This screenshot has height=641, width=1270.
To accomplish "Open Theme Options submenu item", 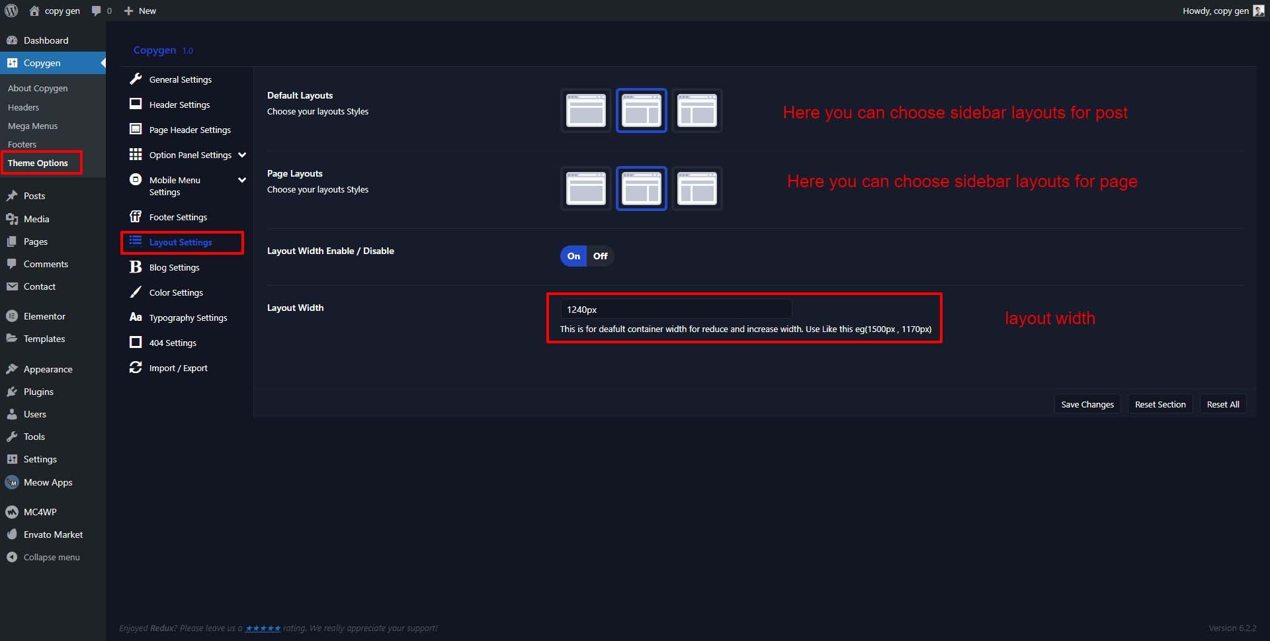I will point(38,163).
